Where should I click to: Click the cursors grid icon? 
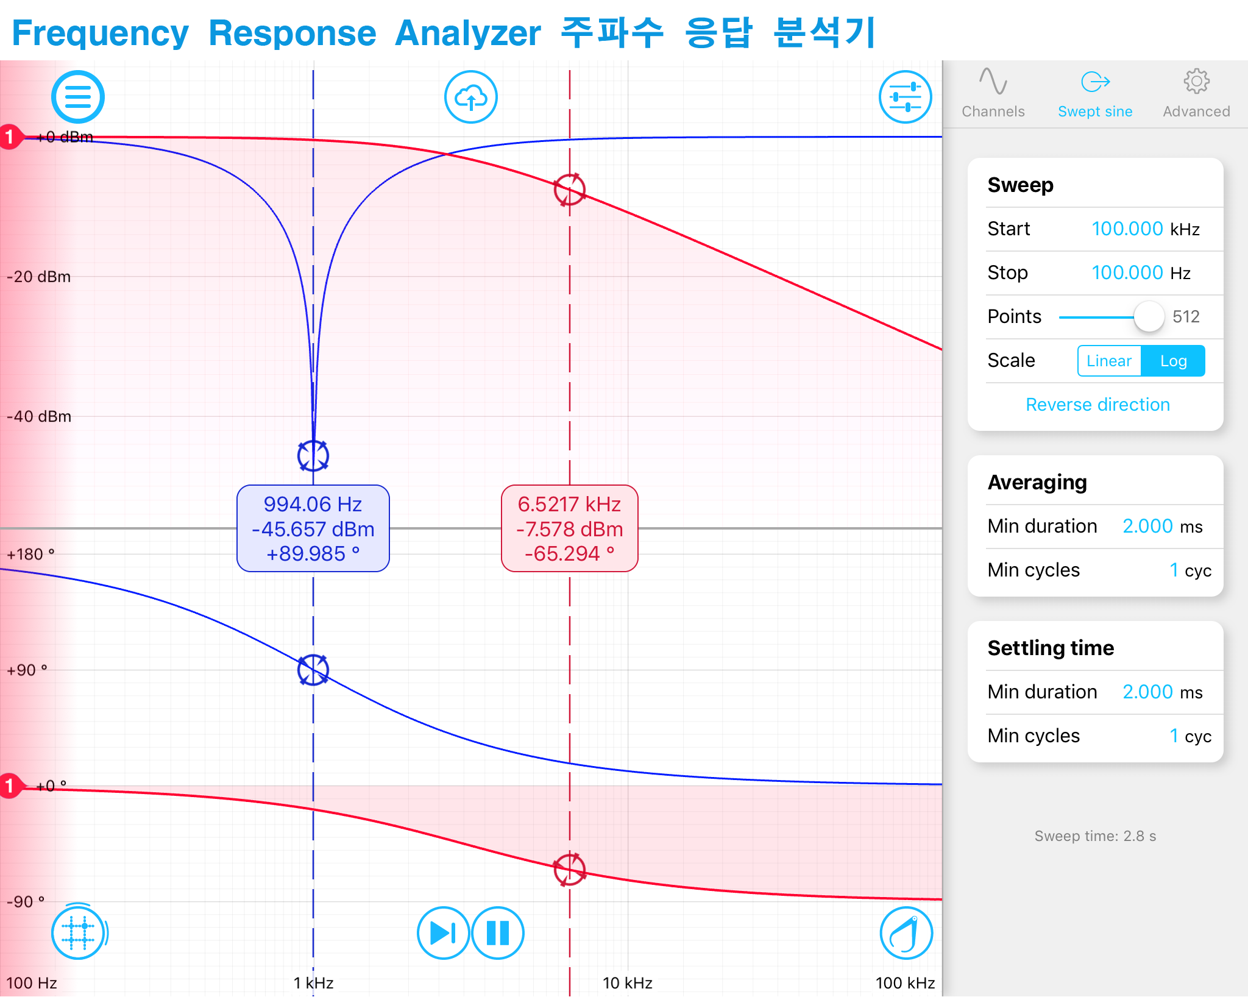pos(78,932)
